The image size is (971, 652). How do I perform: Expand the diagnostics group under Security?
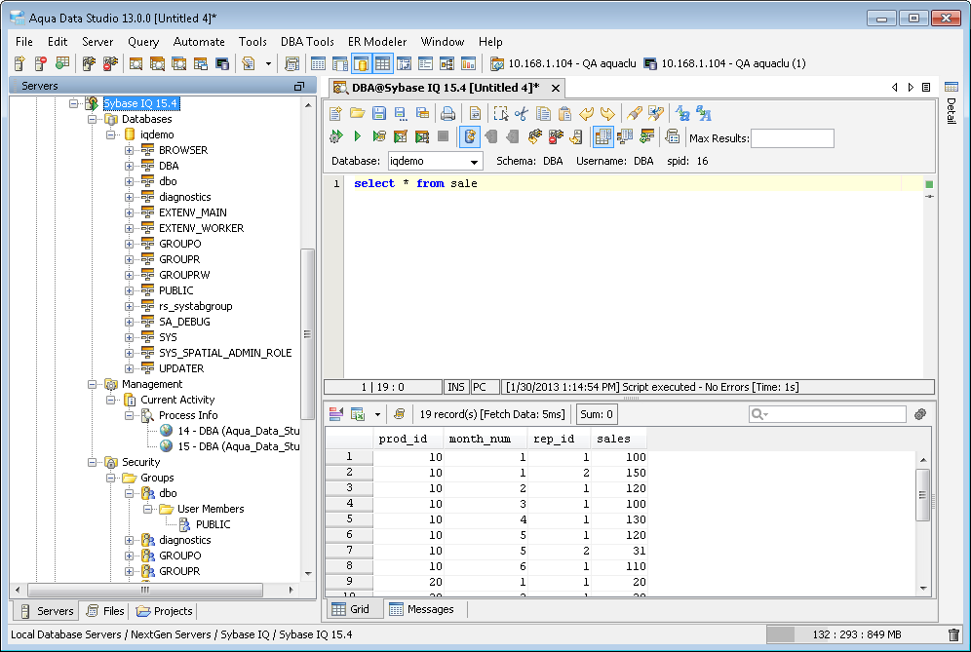coord(129,541)
